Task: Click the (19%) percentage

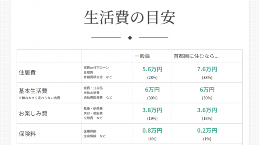Action: click(x=152, y=118)
